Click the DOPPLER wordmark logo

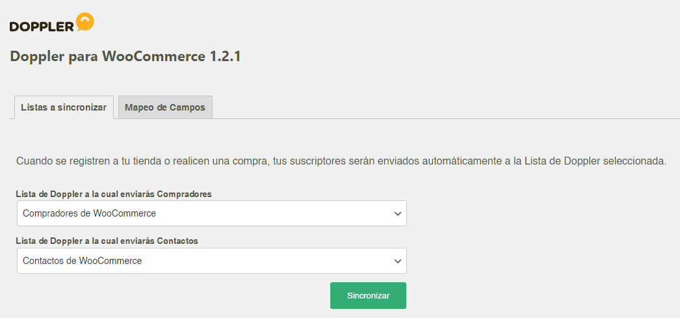pyautogui.click(x=42, y=27)
